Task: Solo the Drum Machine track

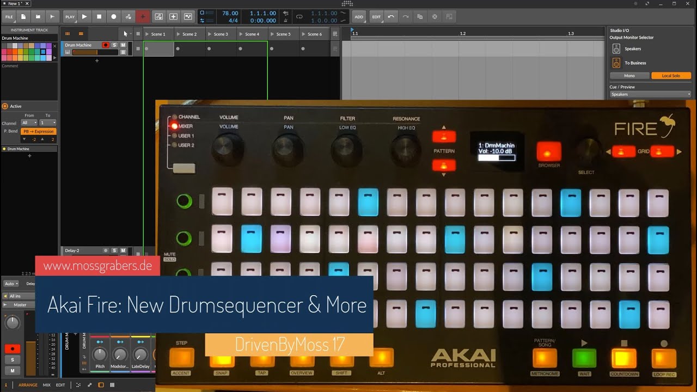Action: [114, 45]
